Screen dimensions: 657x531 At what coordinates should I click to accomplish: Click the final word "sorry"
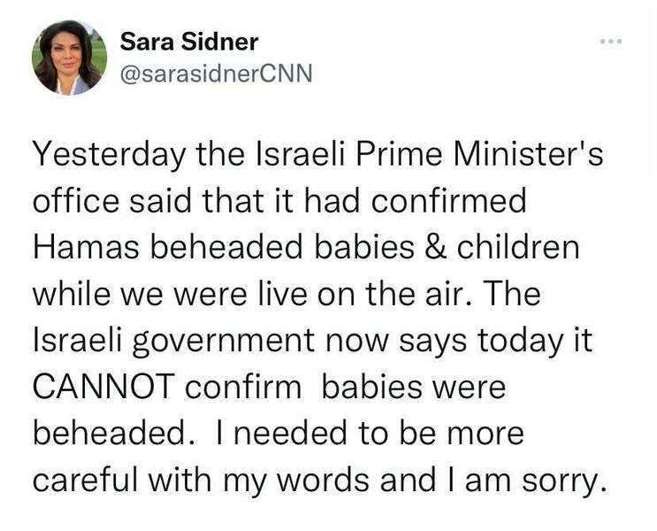[563, 479]
